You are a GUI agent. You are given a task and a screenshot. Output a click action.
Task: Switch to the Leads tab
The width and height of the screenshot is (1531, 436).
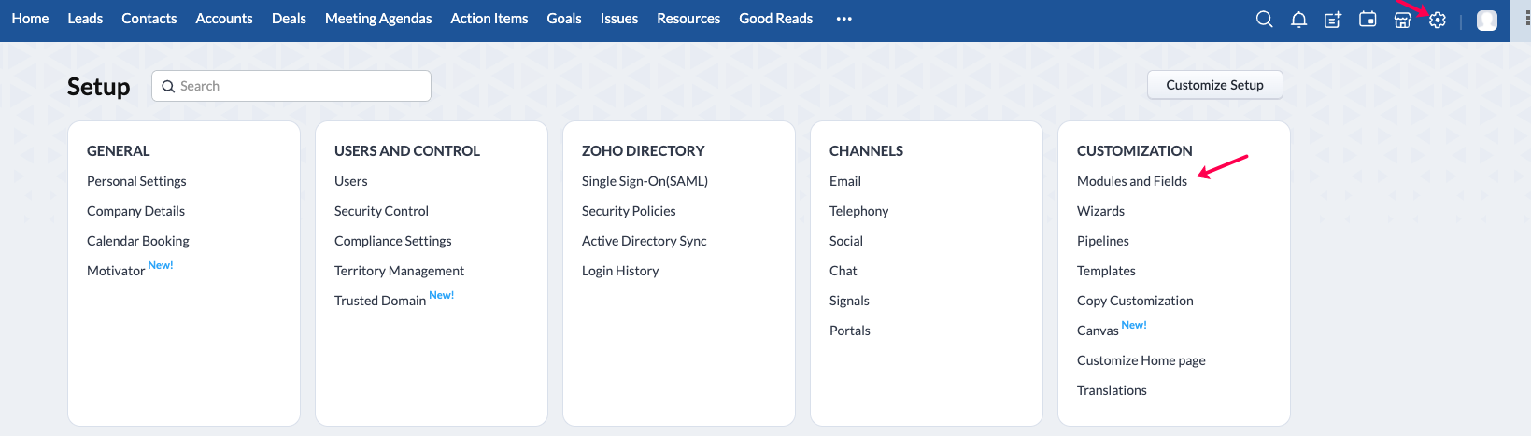(85, 19)
